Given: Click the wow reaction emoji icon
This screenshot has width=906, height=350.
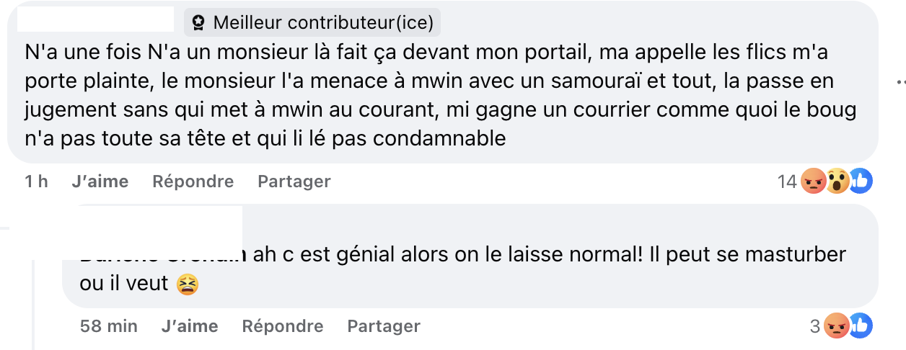Looking at the screenshot, I should 837,181.
